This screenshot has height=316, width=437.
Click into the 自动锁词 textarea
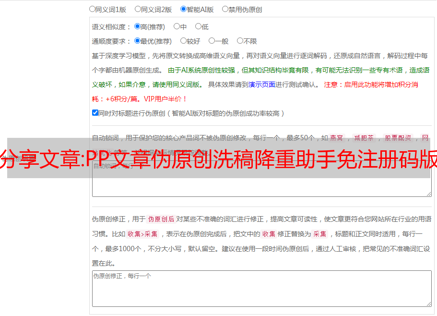tap(262, 179)
